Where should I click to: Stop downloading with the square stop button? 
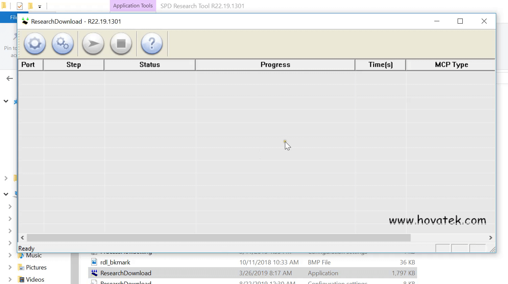pos(121,44)
